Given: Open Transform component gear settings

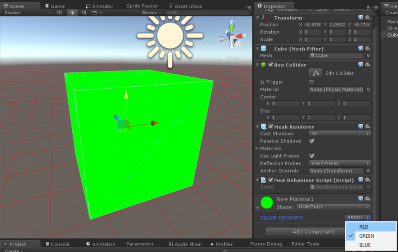Looking at the screenshot, I should [368, 17].
